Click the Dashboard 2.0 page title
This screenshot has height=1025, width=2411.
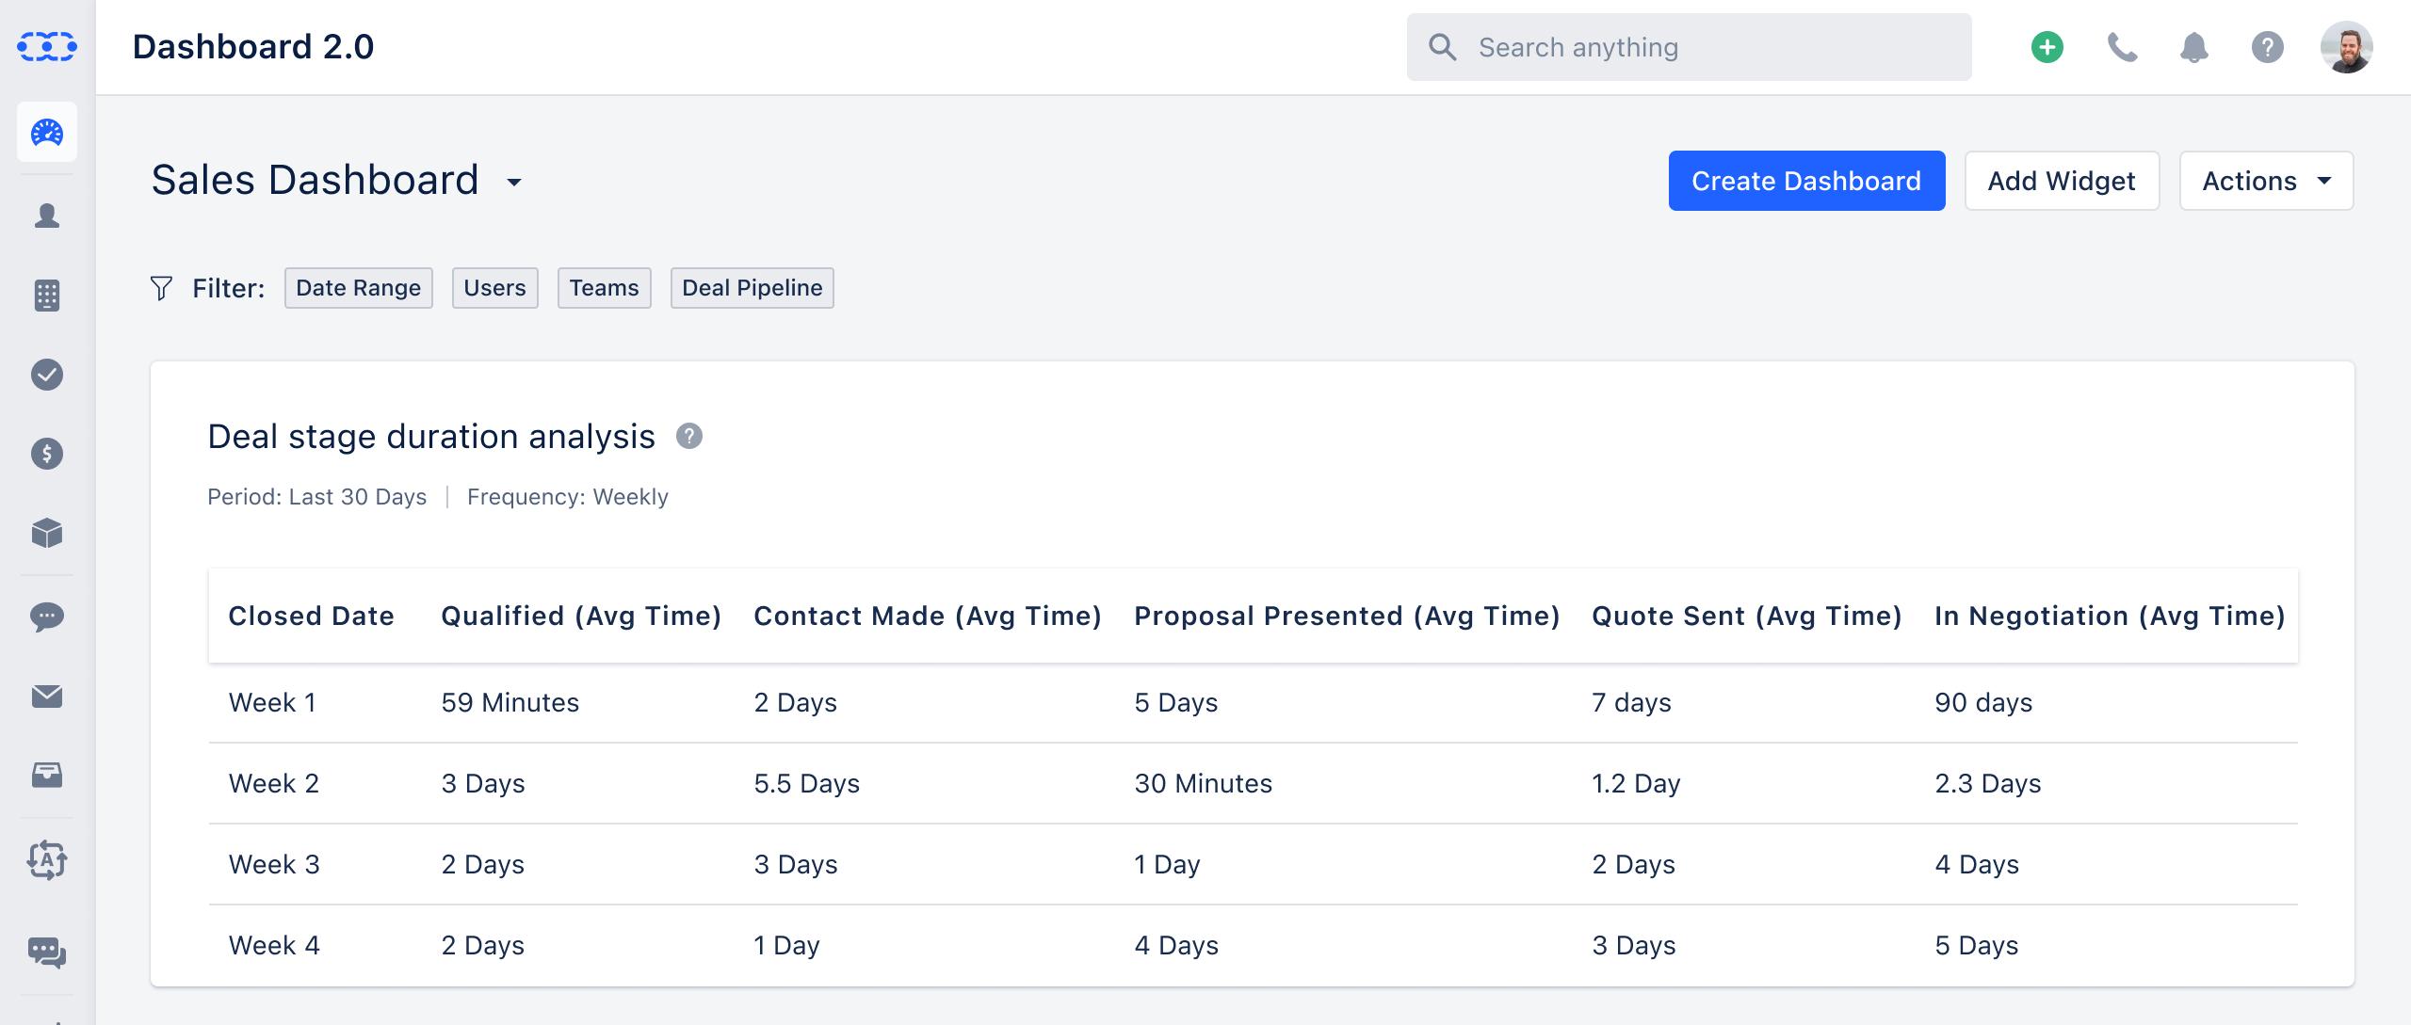tap(253, 47)
